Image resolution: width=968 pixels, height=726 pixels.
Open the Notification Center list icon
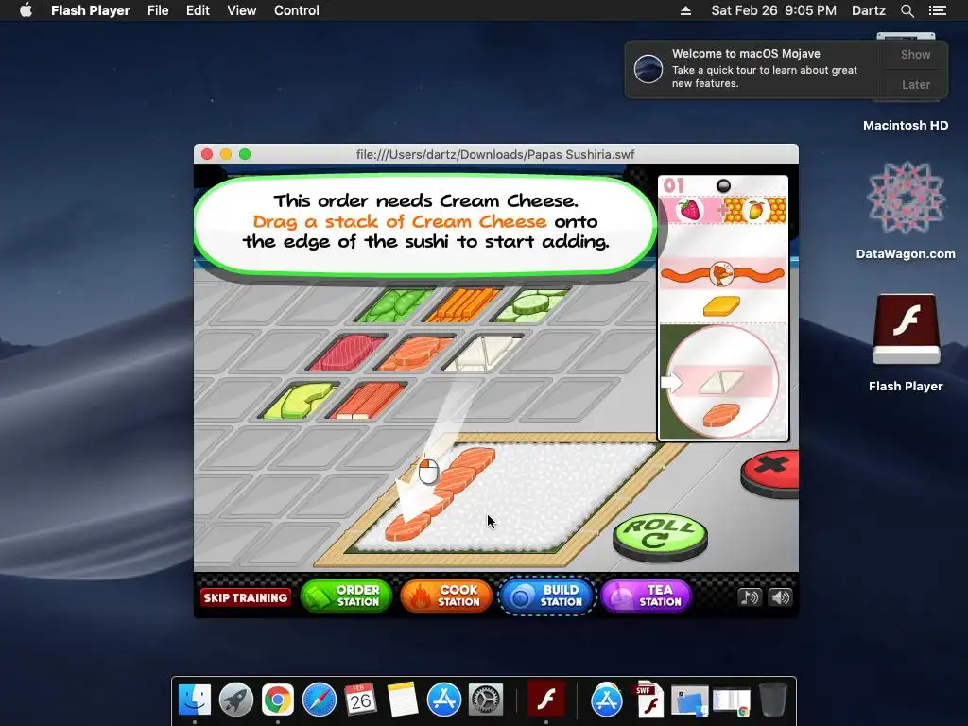click(x=938, y=10)
